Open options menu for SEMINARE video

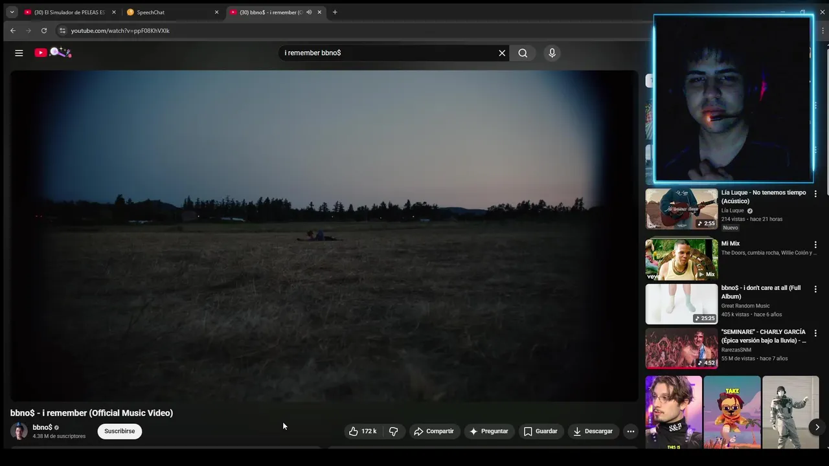coord(815,333)
